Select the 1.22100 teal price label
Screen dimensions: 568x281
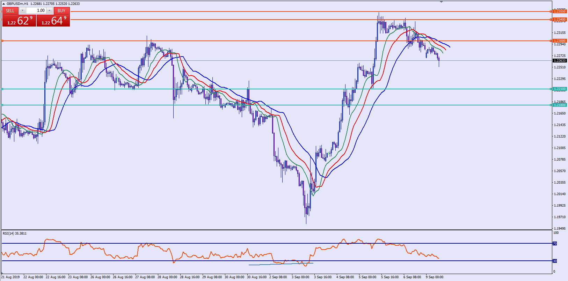point(560,89)
